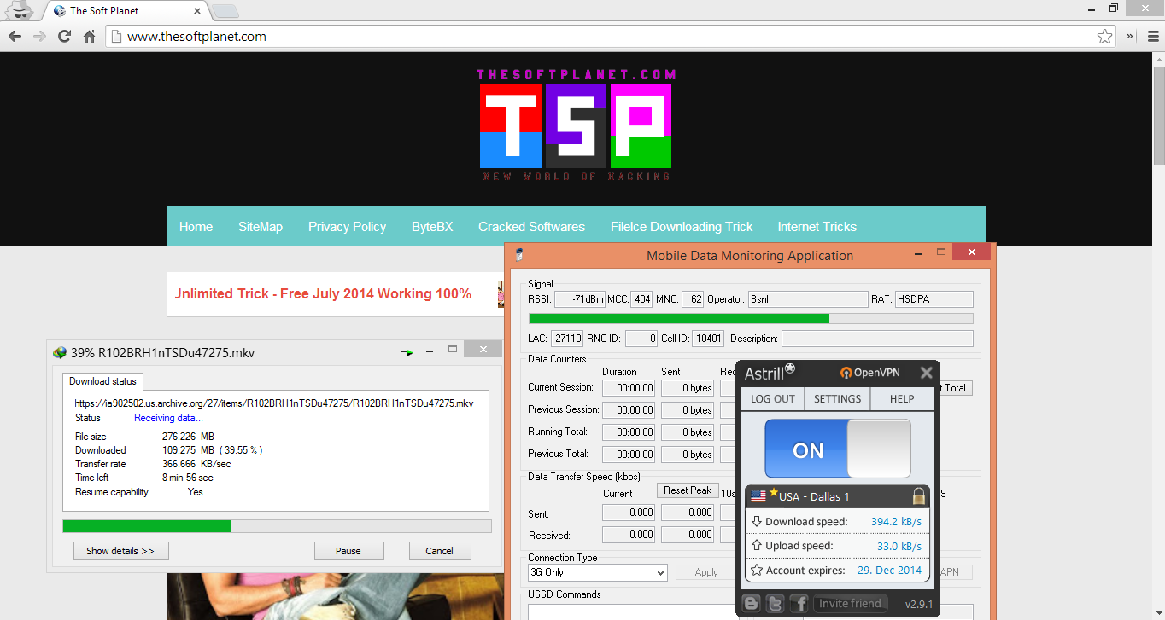Click the page icon in the address bar
Screen dimensions: 1165x620
click(117, 37)
